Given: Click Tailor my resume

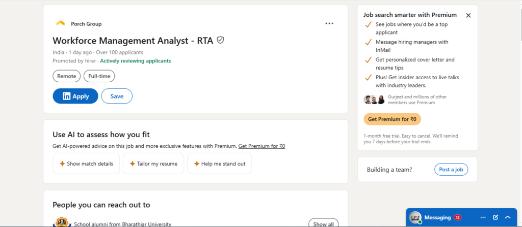Looking at the screenshot, I should coord(153,164).
